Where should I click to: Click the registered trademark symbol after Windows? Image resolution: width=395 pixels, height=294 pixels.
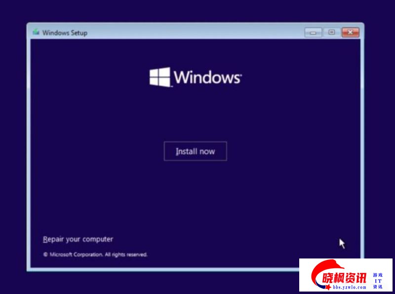click(x=240, y=74)
